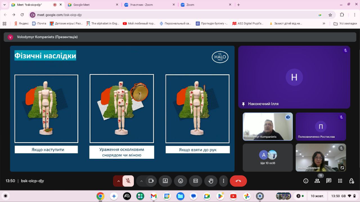Unmute the microphone
The width and height of the screenshot is (360, 202).
(128, 181)
